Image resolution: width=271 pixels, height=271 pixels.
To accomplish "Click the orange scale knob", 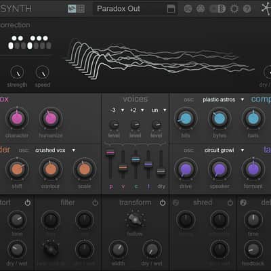I will pyautogui.click(x=85, y=169).
